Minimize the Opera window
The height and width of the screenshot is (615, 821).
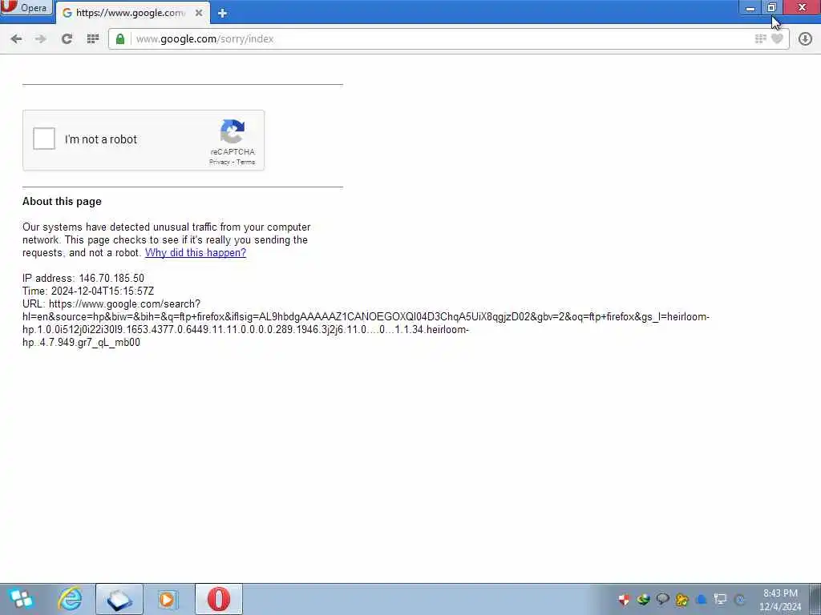point(750,8)
